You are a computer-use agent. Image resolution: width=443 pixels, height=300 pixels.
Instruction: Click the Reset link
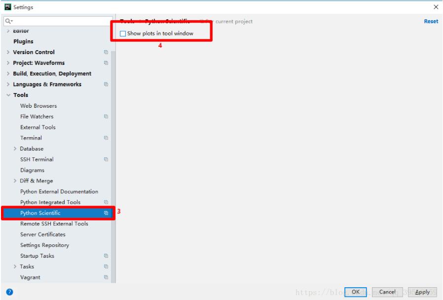pyautogui.click(x=432, y=21)
